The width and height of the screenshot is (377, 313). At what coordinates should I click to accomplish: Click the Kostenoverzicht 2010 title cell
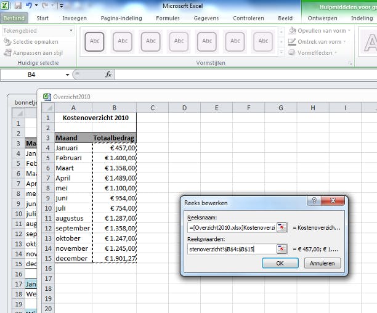pyautogui.click(x=95, y=118)
